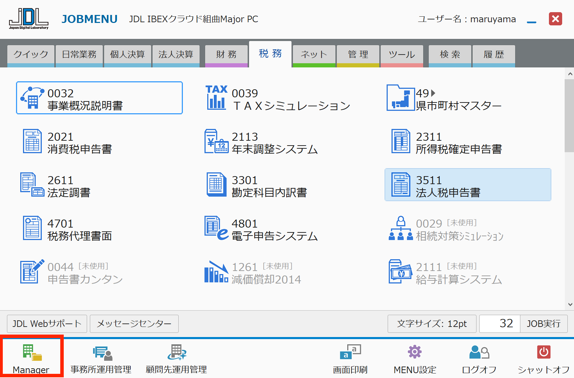This screenshot has height=378, width=574.
Task: Switch to the 日常業務 tab
Action: click(x=79, y=56)
